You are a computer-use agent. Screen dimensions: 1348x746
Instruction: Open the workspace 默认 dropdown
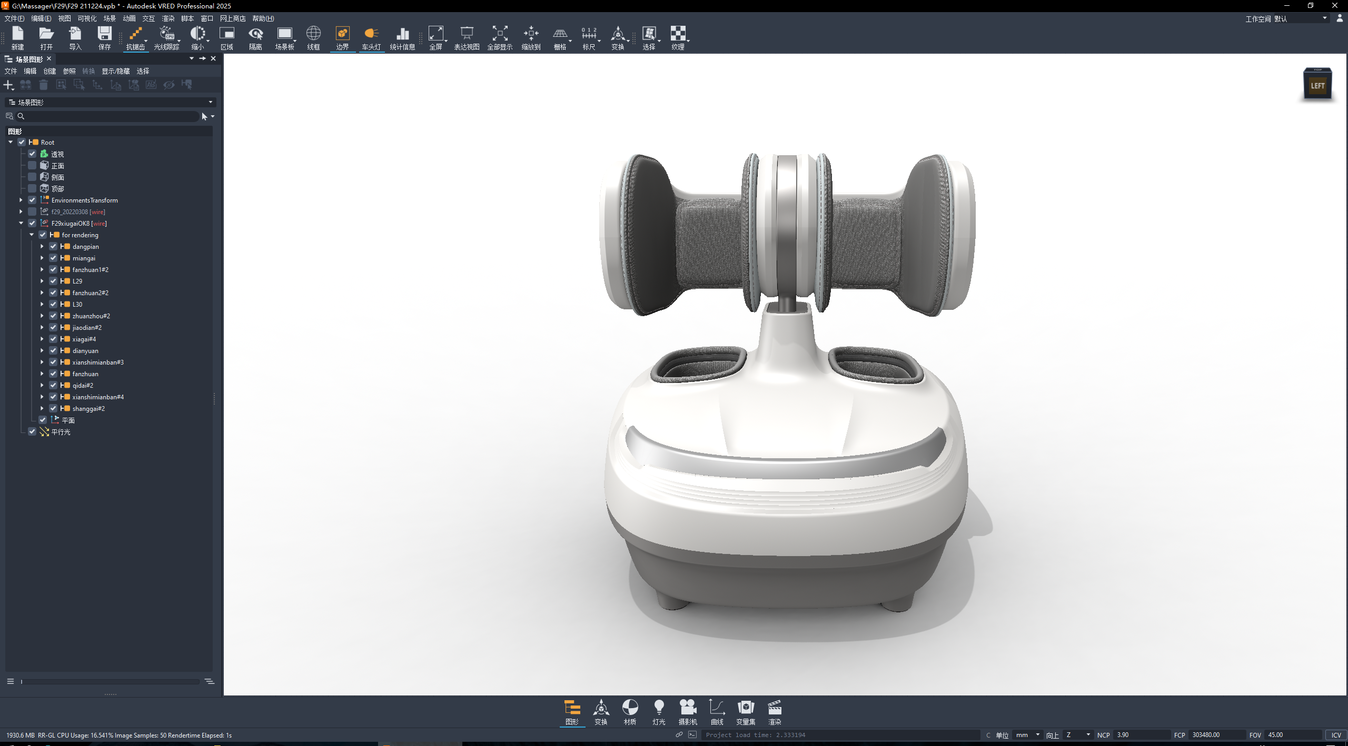(1326, 18)
